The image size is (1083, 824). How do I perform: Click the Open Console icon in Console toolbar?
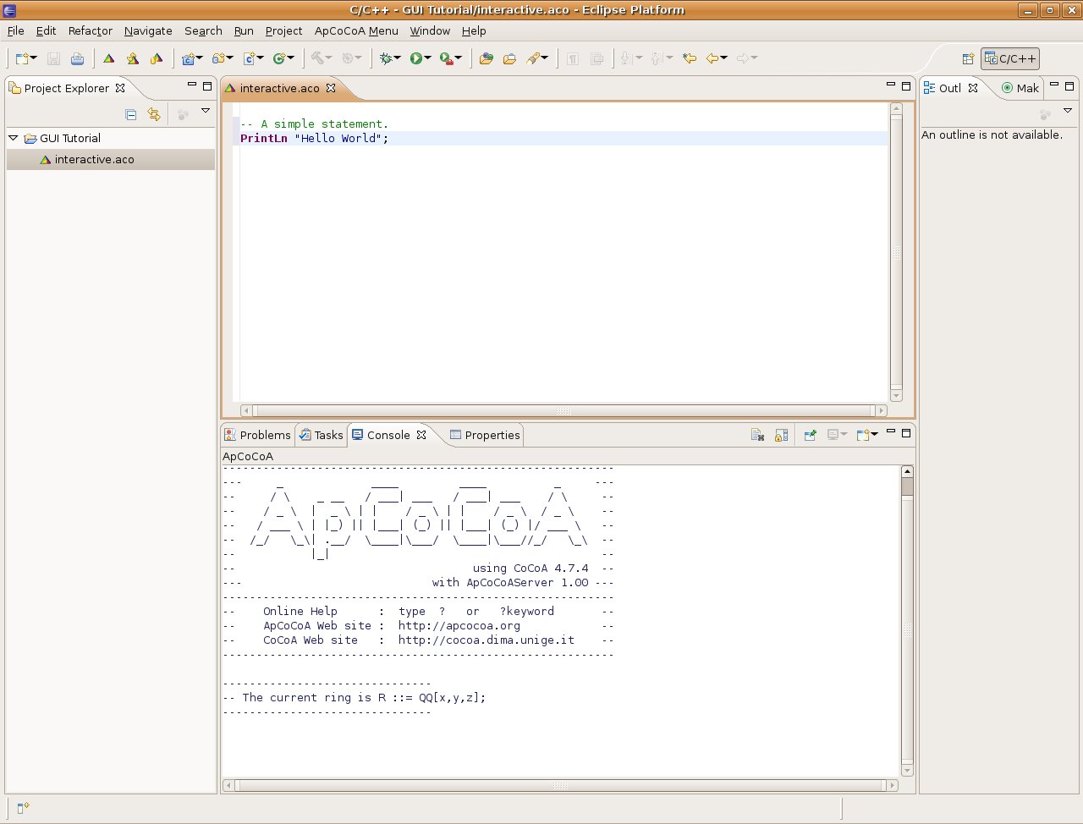tap(863, 435)
